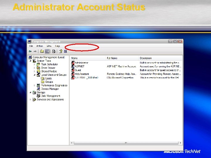Select the Shared Folders label
This screenshot has height=158, width=211.
click(x=49, y=71)
